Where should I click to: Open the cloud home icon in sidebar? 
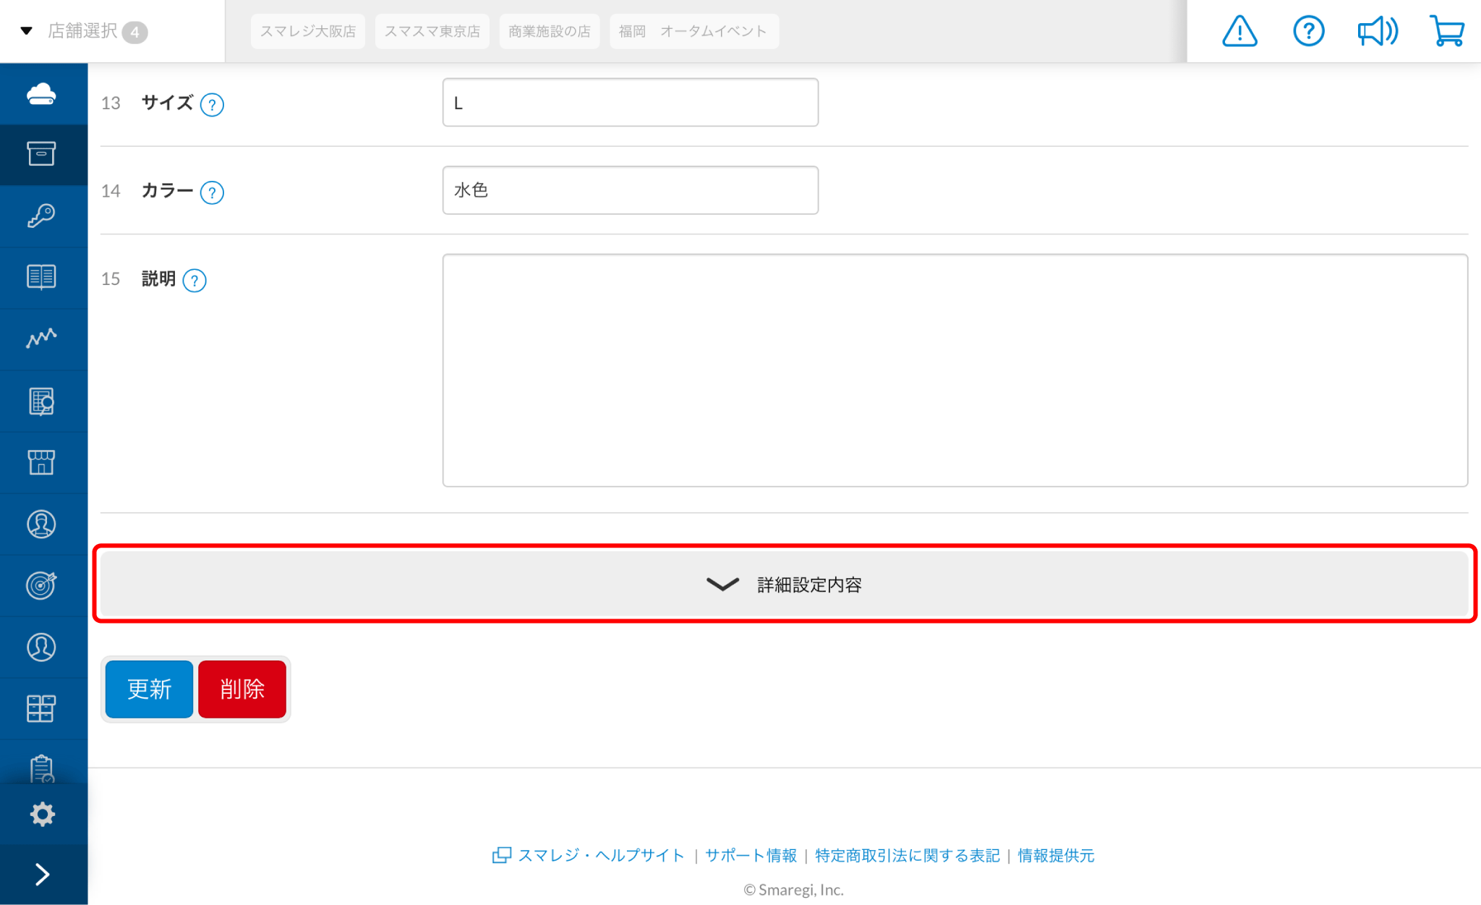[42, 94]
